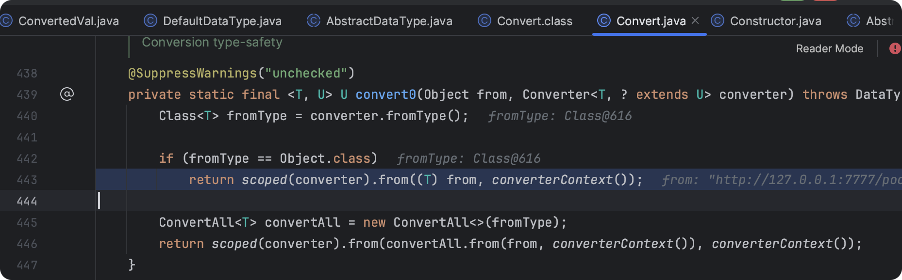This screenshot has height=280, width=902.
Task: Click the @ gutter icon on line 439
Action: [67, 94]
